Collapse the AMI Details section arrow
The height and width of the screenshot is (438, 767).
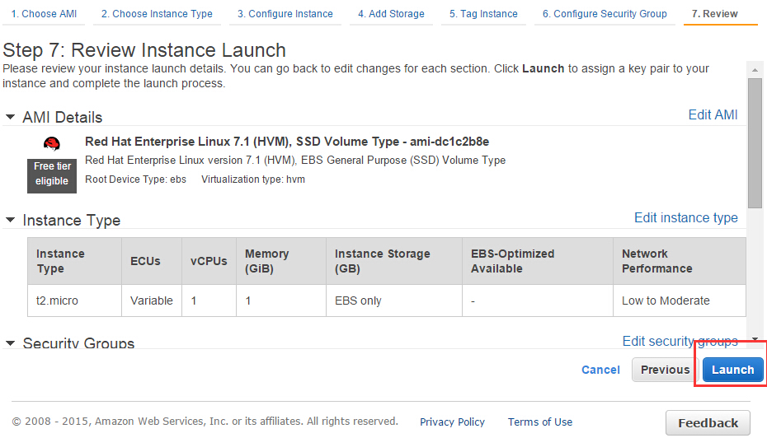[10, 117]
